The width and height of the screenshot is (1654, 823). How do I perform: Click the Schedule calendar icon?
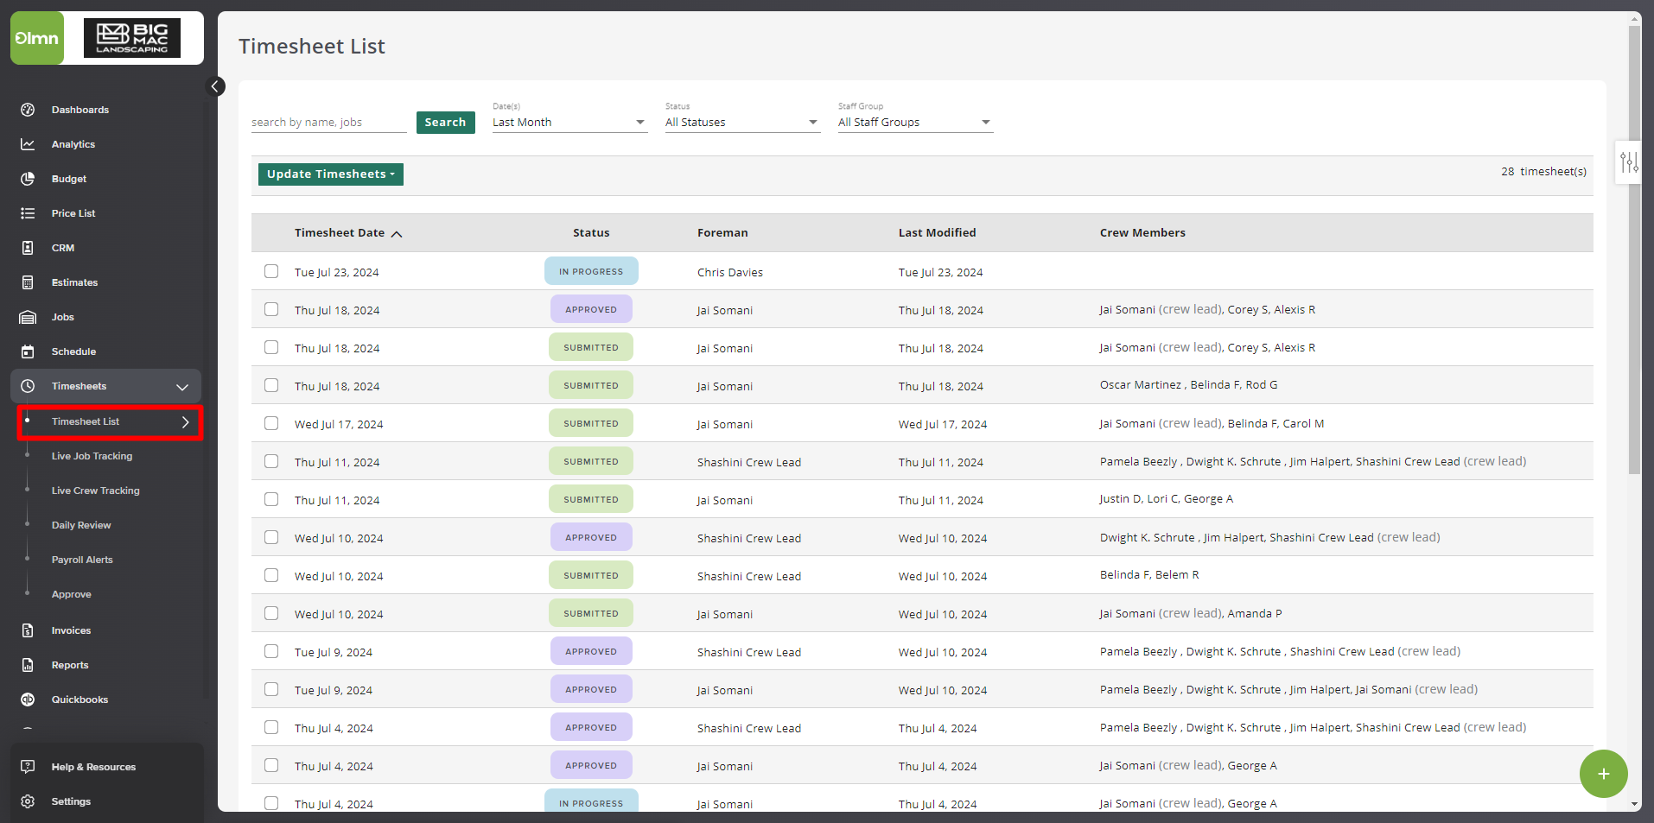pyautogui.click(x=28, y=351)
